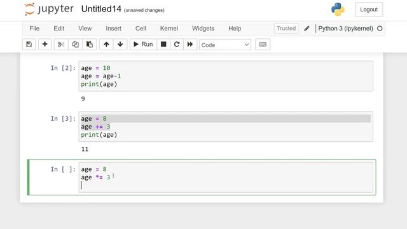Click the line 'age = 10'
Viewport: 407px width, 229px height.
pyautogui.click(x=95, y=68)
